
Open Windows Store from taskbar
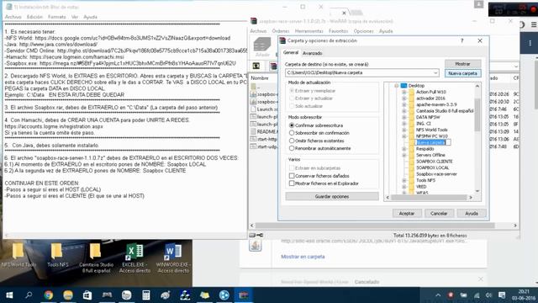click(x=87, y=295)
